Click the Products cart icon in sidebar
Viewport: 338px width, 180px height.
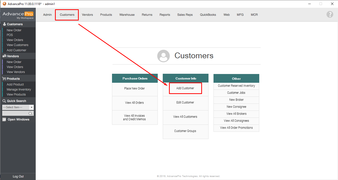(x=4, y=79)
